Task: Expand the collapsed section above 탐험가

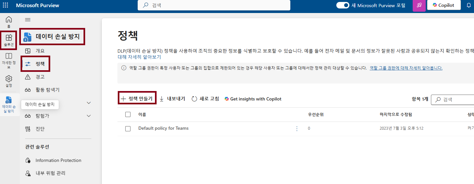Action: coord(89,103)
